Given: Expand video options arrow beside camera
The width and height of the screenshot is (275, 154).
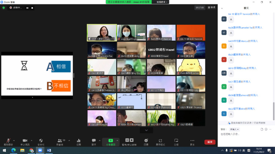Looking at the screenshot, I should pos(31,141).
